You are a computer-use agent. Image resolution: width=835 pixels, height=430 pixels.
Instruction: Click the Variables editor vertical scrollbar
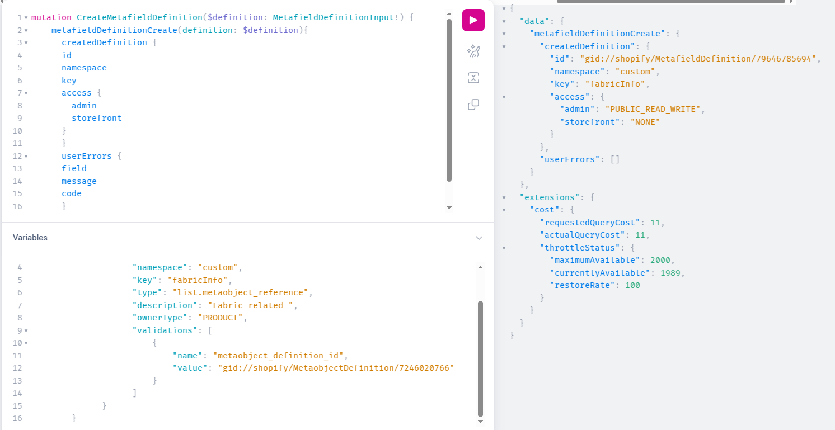pyautogui.click(x=480, y=358)
